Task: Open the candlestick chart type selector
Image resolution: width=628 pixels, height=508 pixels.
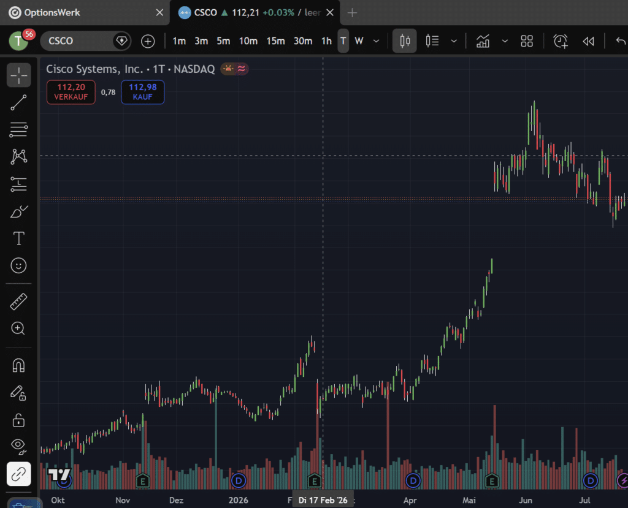Action: (x=405, y=41)
